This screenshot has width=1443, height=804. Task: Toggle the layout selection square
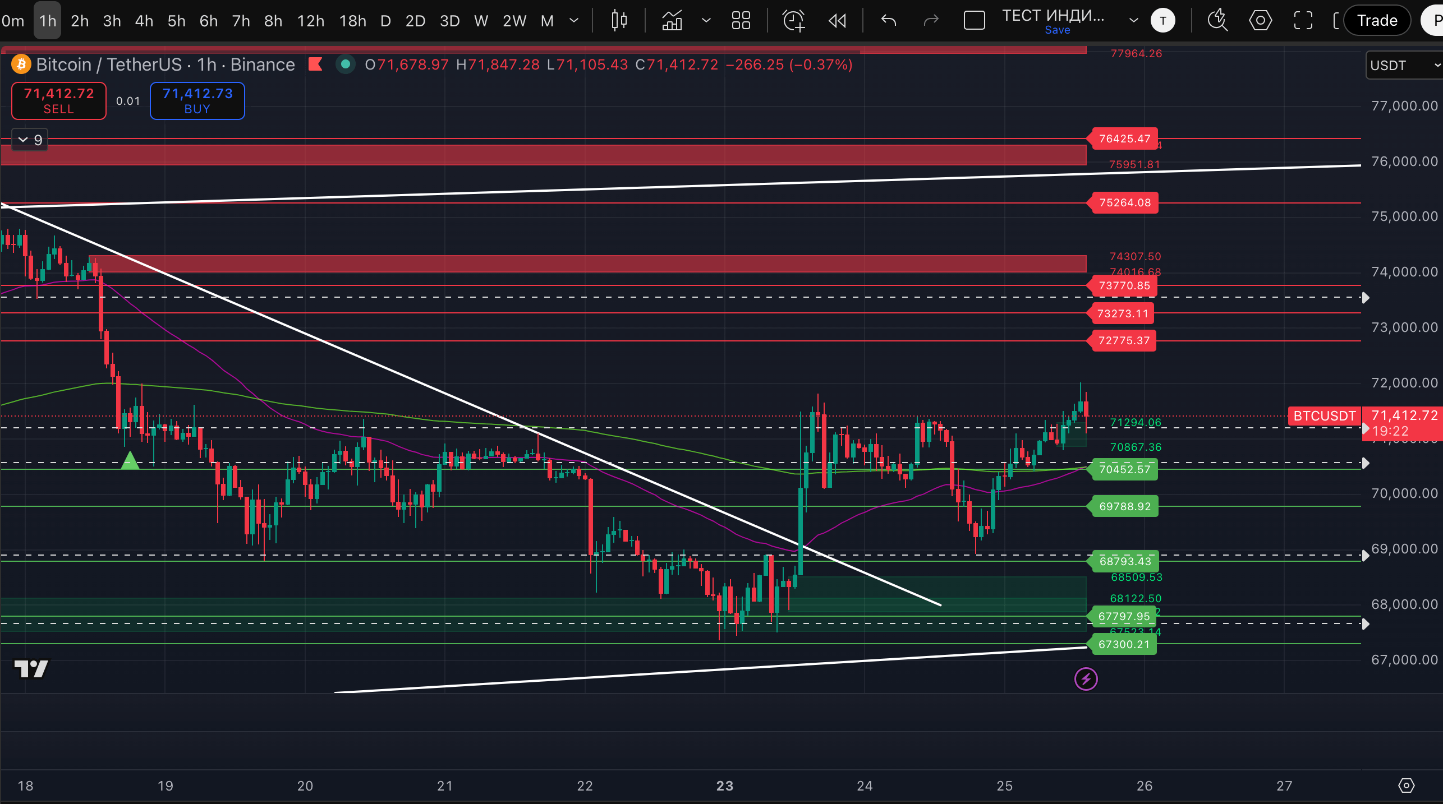[974, 21]
